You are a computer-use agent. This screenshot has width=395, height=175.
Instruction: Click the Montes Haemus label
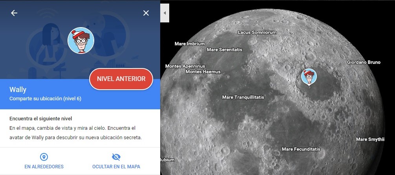[x=203, y=72]
